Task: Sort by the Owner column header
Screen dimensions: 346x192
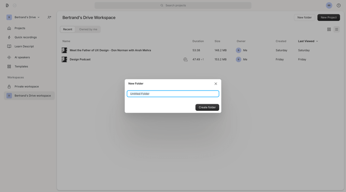Action: tap(241, 41)
